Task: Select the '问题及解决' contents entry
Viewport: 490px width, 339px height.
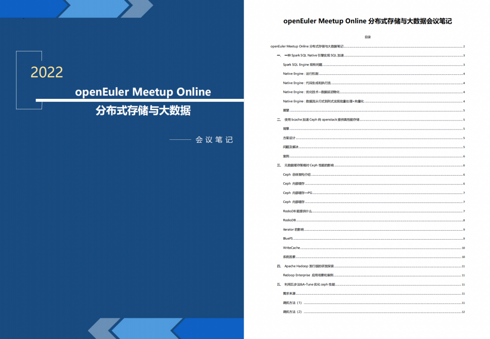Action: point(290,147)
